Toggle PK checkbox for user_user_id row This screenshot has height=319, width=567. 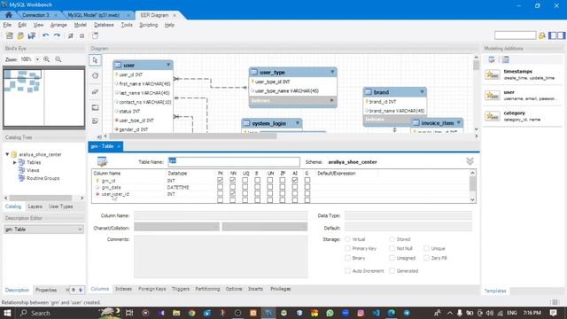tap(221, 194)
